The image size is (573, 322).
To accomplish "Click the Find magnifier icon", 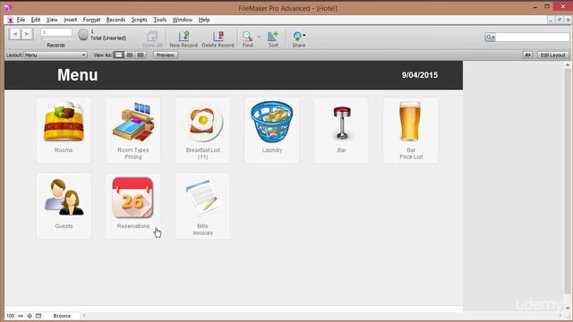I will [247, 36].
